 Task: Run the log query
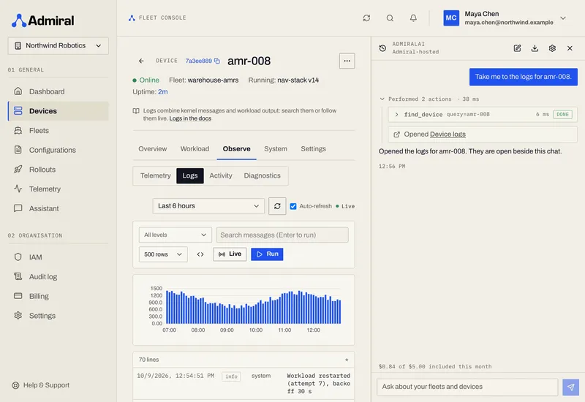tap(267, 254)
